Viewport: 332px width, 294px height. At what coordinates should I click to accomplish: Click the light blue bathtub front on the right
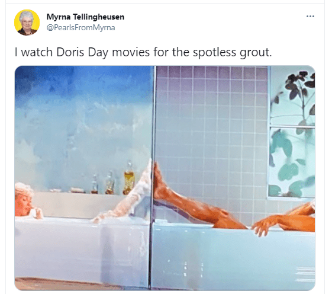tap(233, 257)
